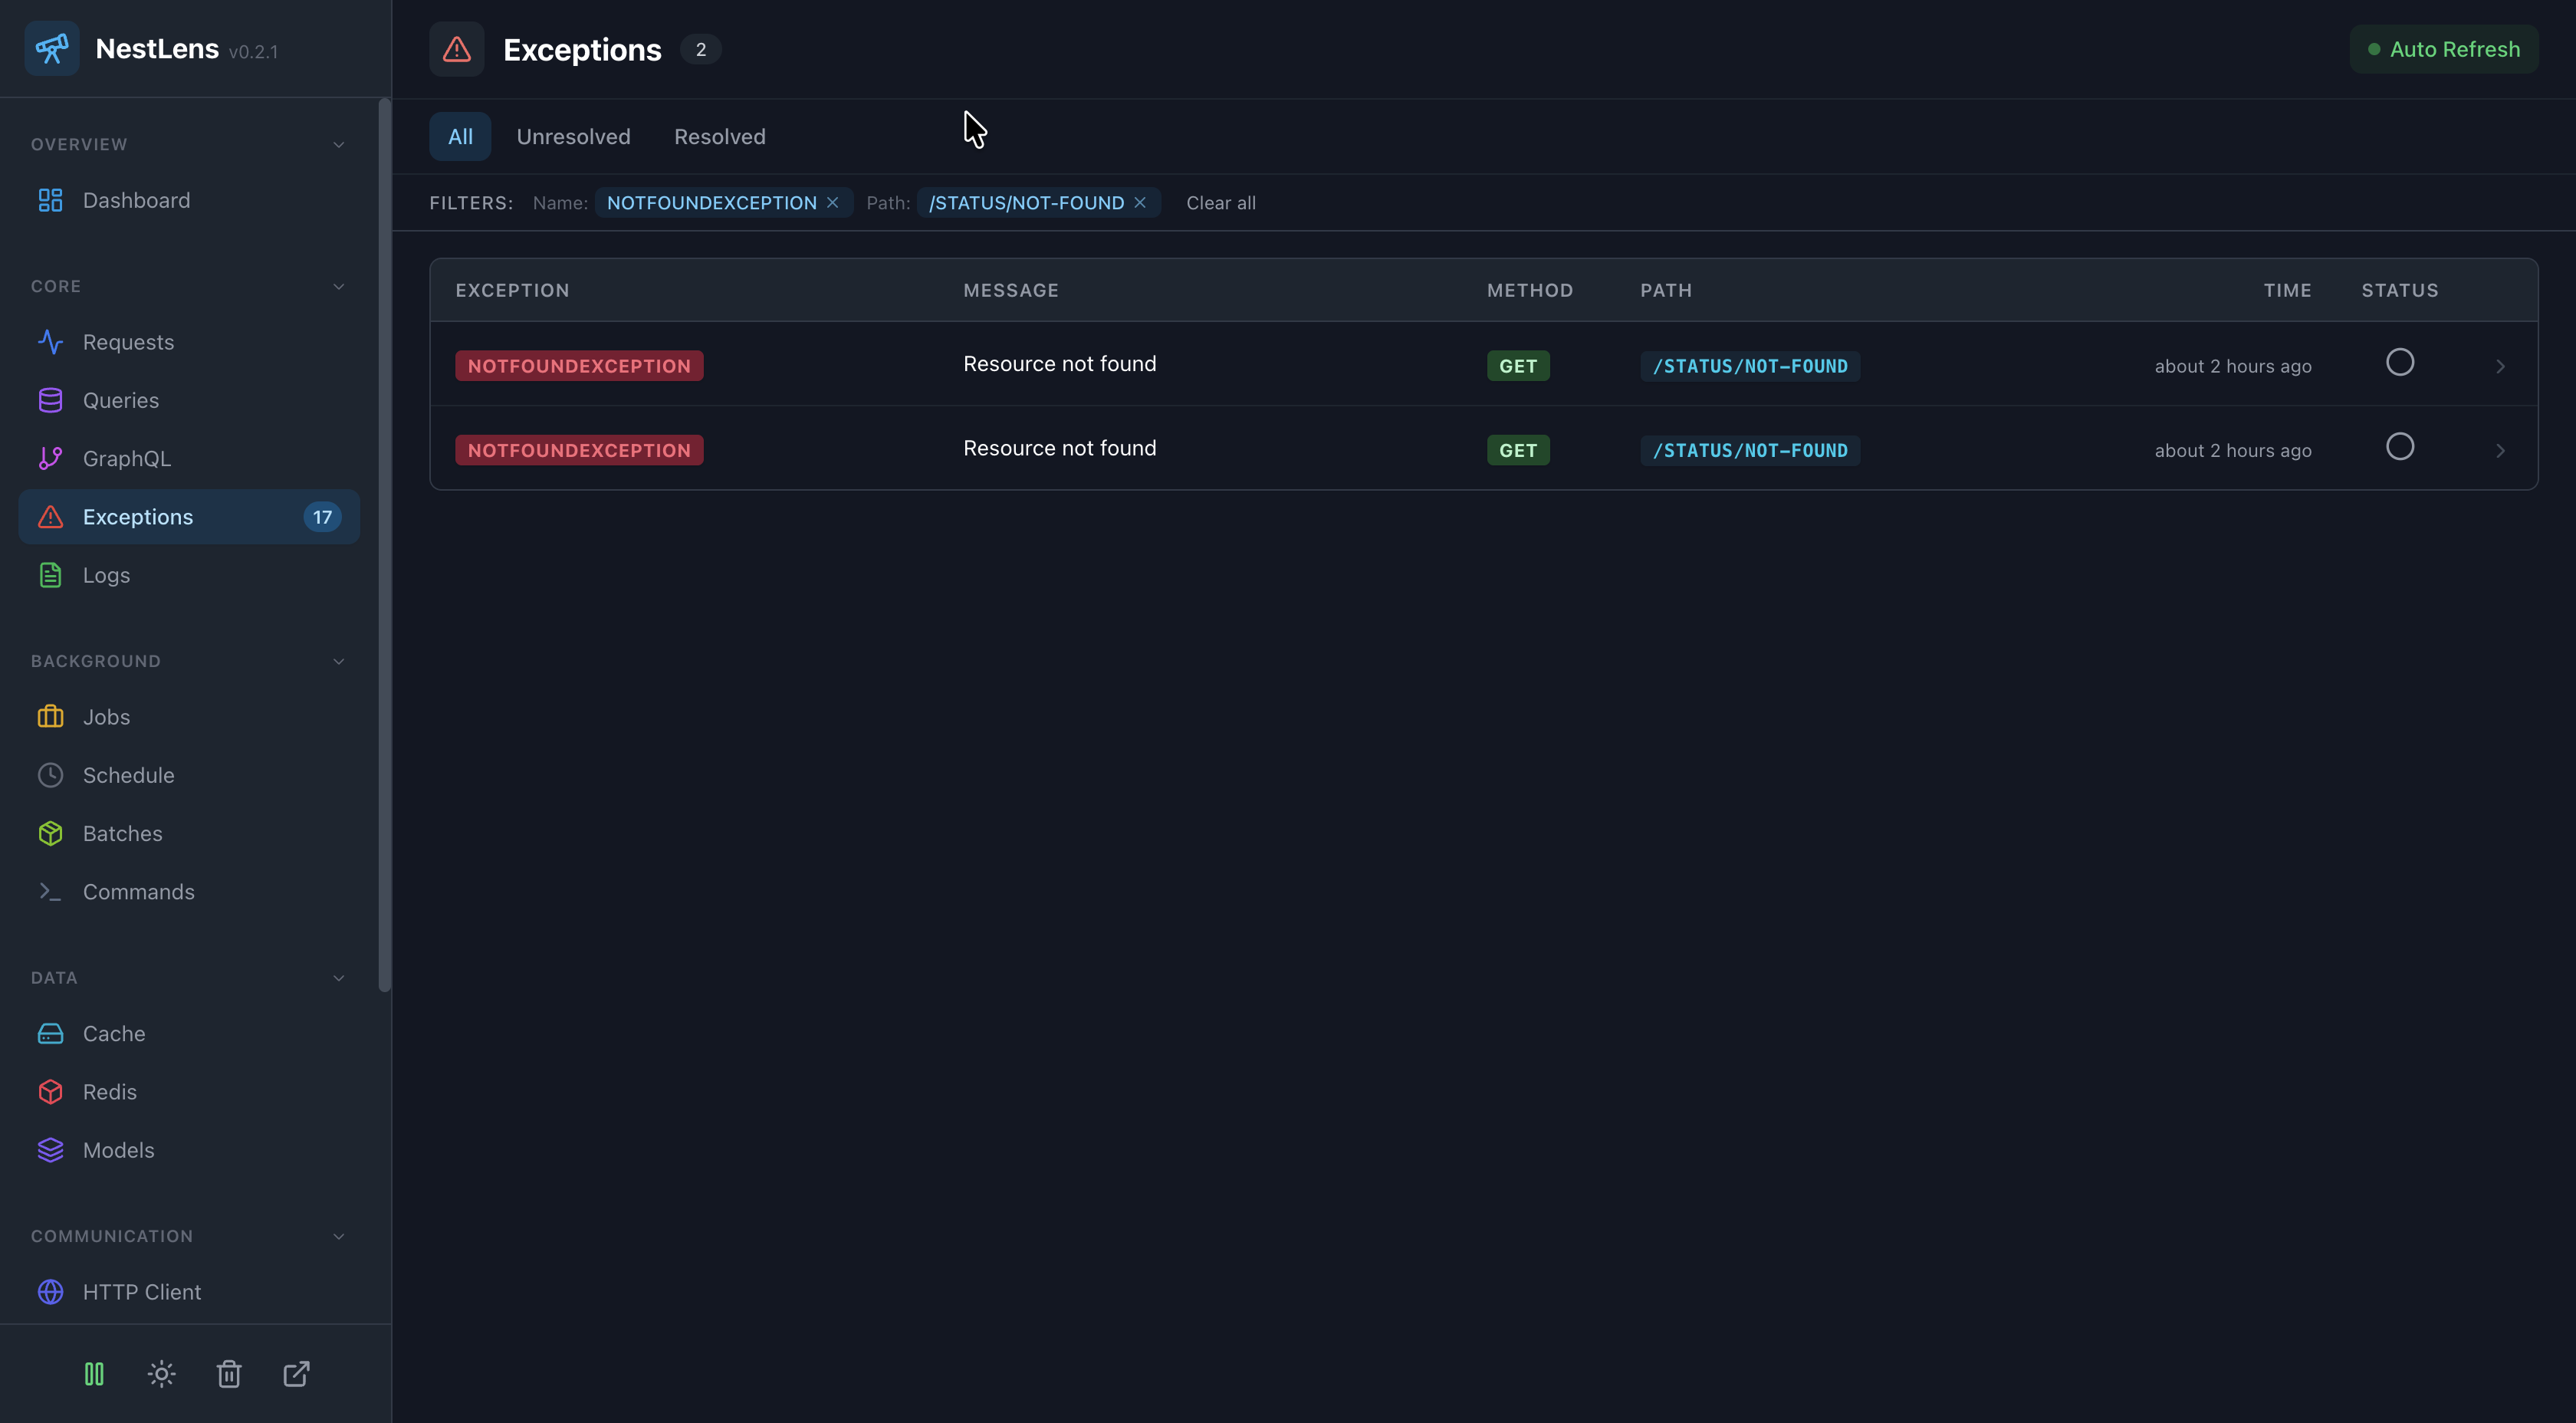Expand the first exception row chevron
The image size is (2576, 1423).
coord(2500,366)
